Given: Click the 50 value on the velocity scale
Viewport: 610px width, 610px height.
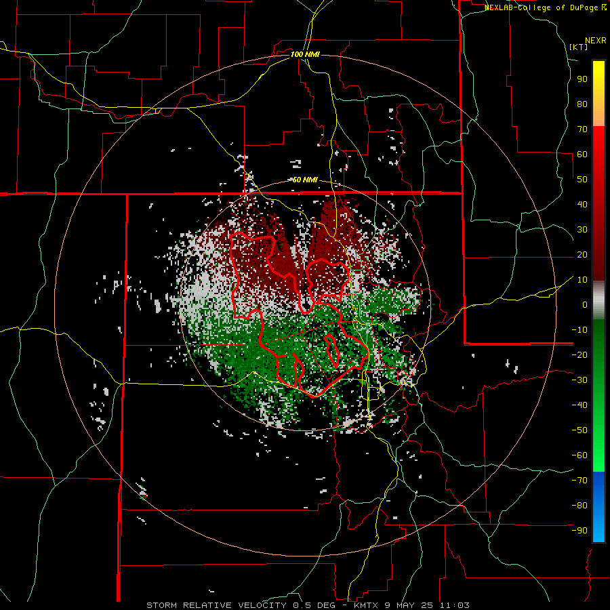Looking at the screenshot, I should point(582,180).
